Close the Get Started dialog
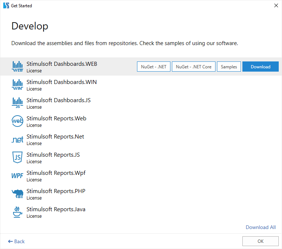The width and height of the screenshot is (282, 249). (x=276, y=5)
